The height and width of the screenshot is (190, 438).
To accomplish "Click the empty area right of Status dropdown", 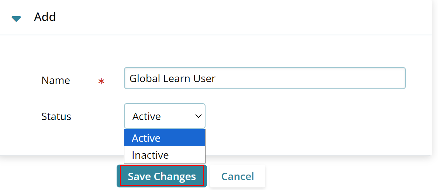I will click(307, 116).
